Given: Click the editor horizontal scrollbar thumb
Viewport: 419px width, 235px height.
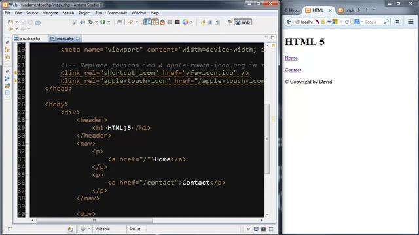Looking at the screenshot, I should (x=94, y=221).
